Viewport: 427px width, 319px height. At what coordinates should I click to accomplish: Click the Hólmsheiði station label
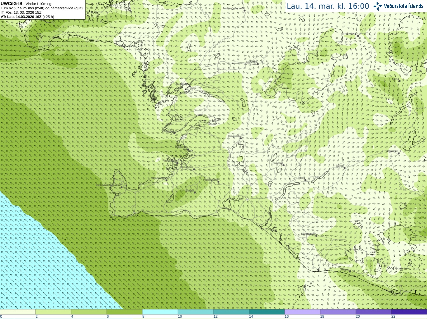(x=186, y=167)
